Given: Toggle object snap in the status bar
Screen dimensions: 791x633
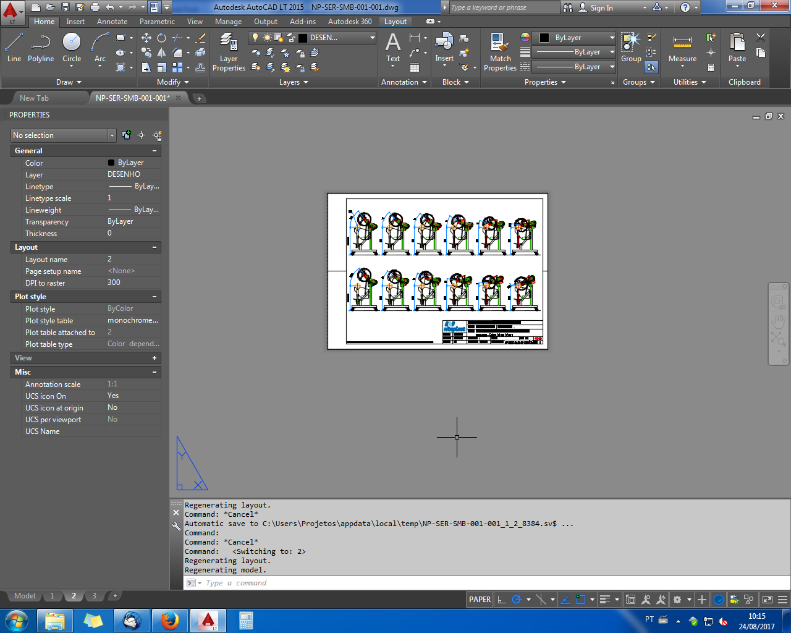Looking at the screenshot, I should [580, 600].
